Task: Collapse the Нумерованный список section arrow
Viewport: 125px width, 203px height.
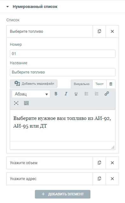Action: pos(8,7)
